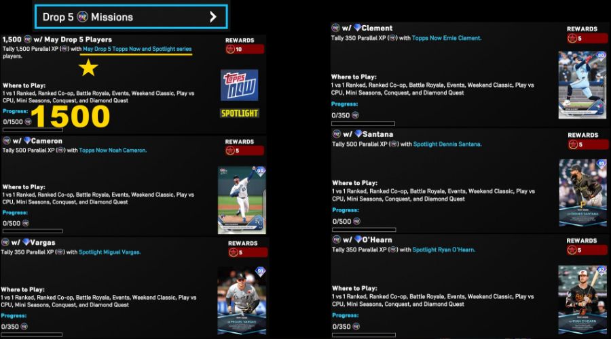Select the Miguel Vargas player card
Viewport: 611px width, 339px height.
click(x=242, y=301)
